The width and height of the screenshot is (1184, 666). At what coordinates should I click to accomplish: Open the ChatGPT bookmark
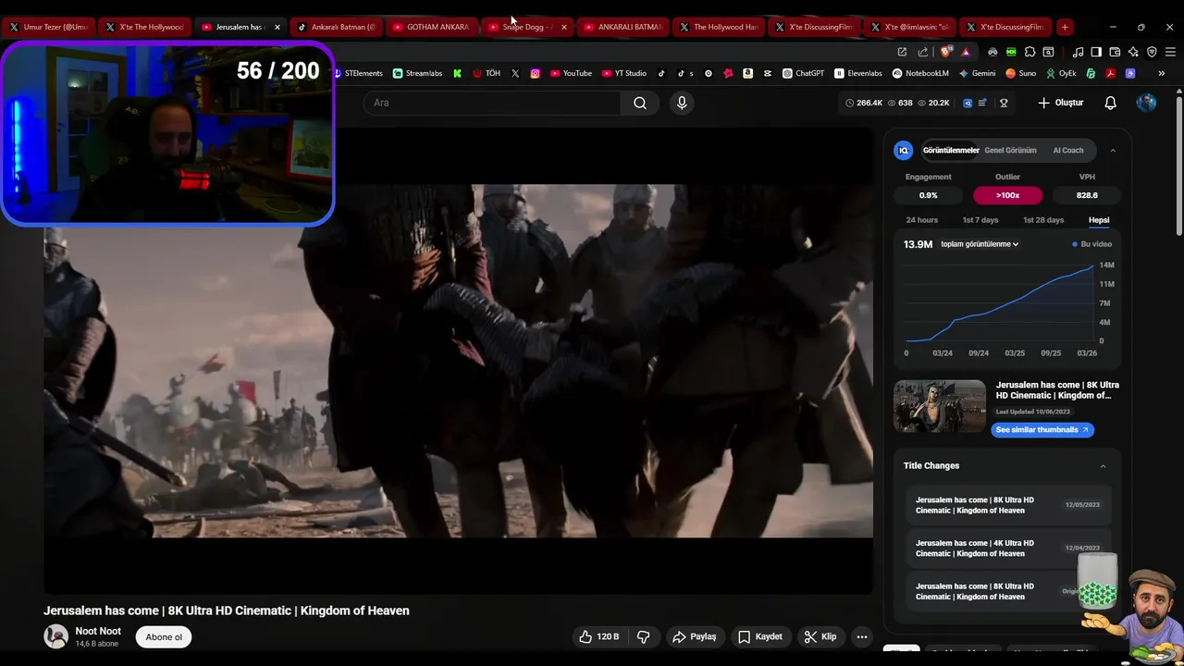tap(803, 73)
